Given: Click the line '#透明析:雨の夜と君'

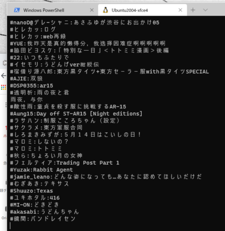Looking at the screenshot, I should coord(39,92).
